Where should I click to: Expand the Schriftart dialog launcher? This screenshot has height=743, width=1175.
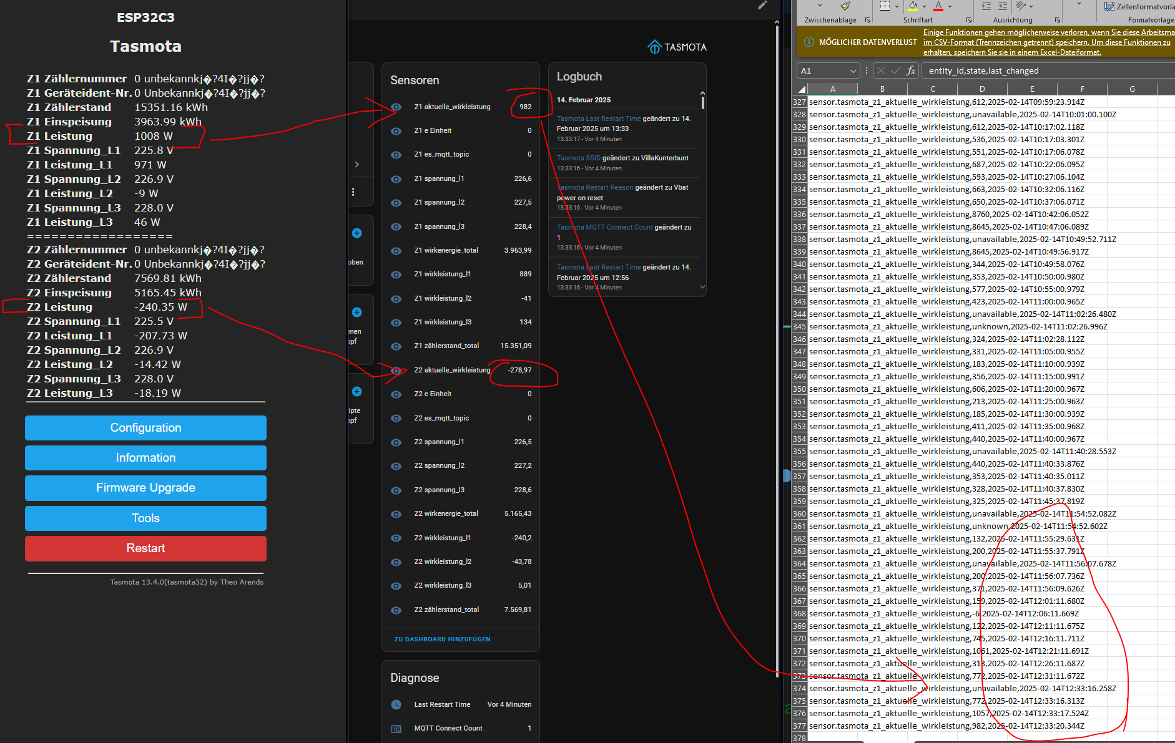click(x=968, y=20)
